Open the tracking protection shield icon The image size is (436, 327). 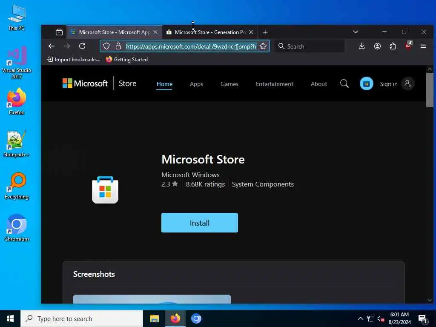(106, 46)
